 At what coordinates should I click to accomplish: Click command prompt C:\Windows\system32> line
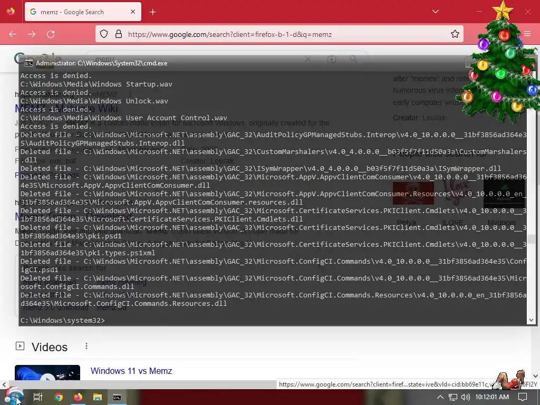point(62,320)
